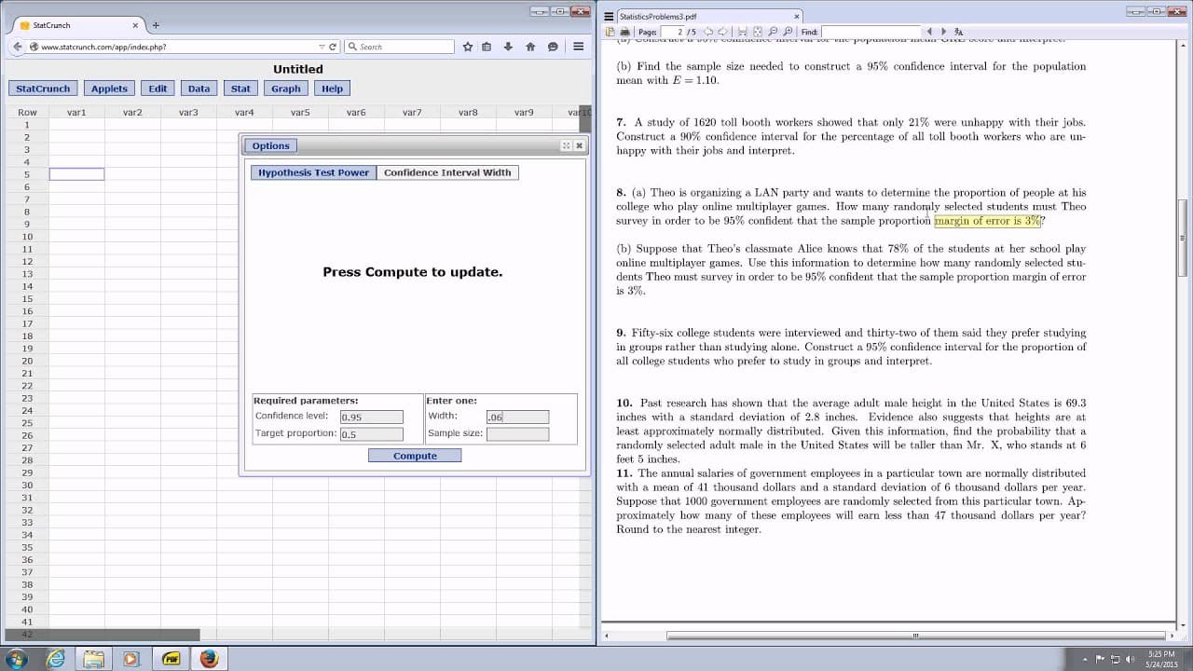This screenshot has width=1193, height=671.
Task: Open the PDF viewer hamburger menu
Action: (x=609, y=16)
